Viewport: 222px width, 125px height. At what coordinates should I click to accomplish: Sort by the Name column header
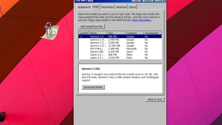[98, 33]
